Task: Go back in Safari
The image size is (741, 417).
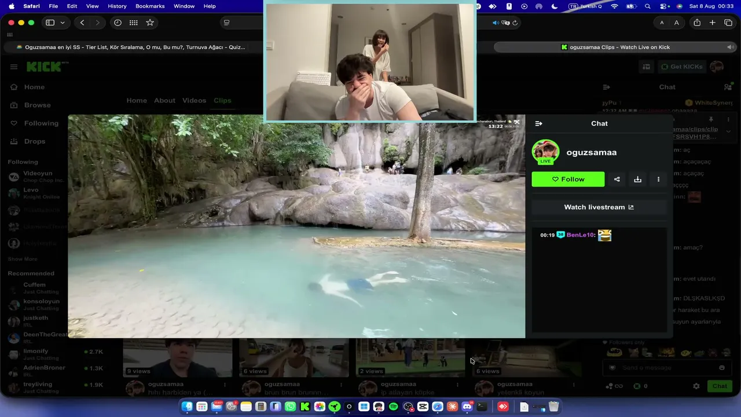Action: coord(82,23)
